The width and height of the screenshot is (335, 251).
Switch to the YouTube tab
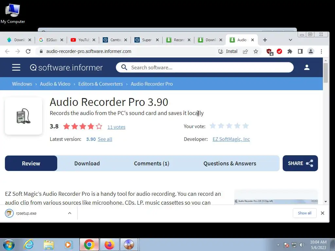[x=80, y=40]
